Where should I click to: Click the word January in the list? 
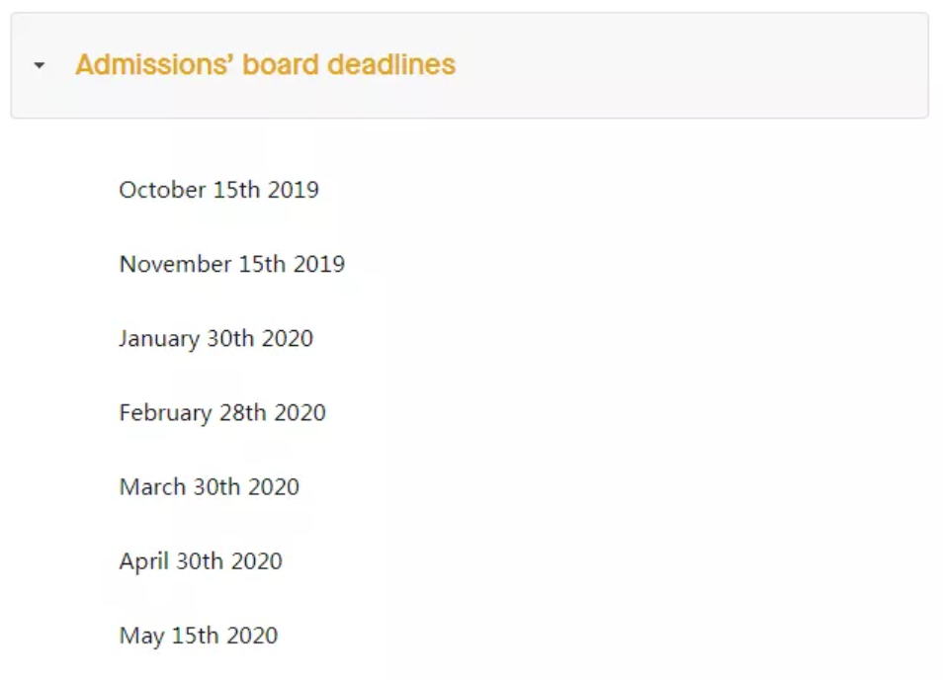pyautogui.click(x=159, y=338)
